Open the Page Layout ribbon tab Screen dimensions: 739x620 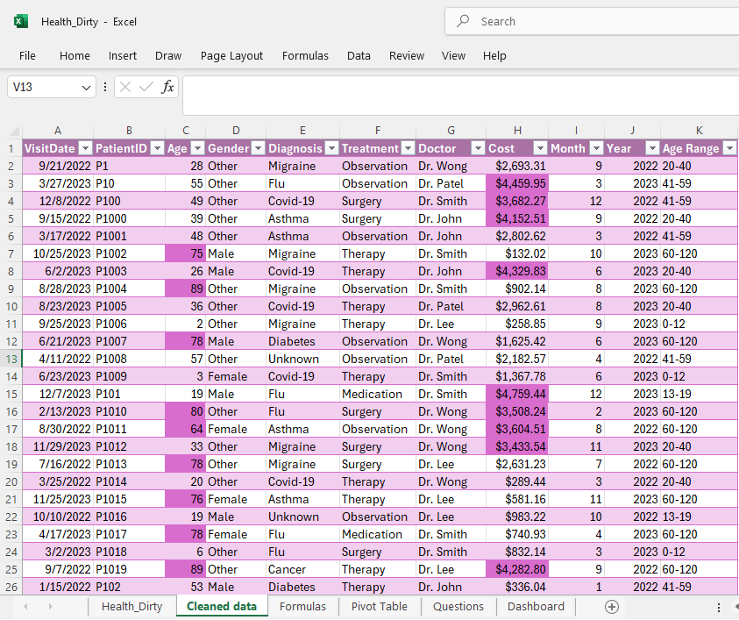click(231, 55)
